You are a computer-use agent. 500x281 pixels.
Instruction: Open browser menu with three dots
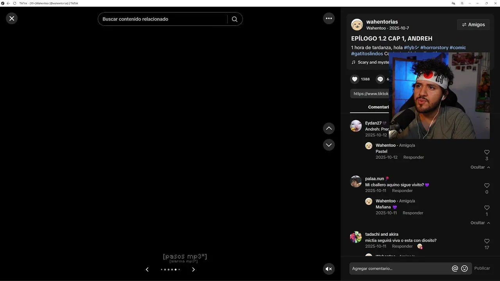(x=470, y=3)
